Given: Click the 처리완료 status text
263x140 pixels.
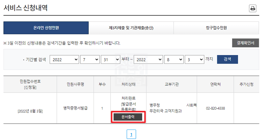Looking at the screenshot, I should click(128, 98).
